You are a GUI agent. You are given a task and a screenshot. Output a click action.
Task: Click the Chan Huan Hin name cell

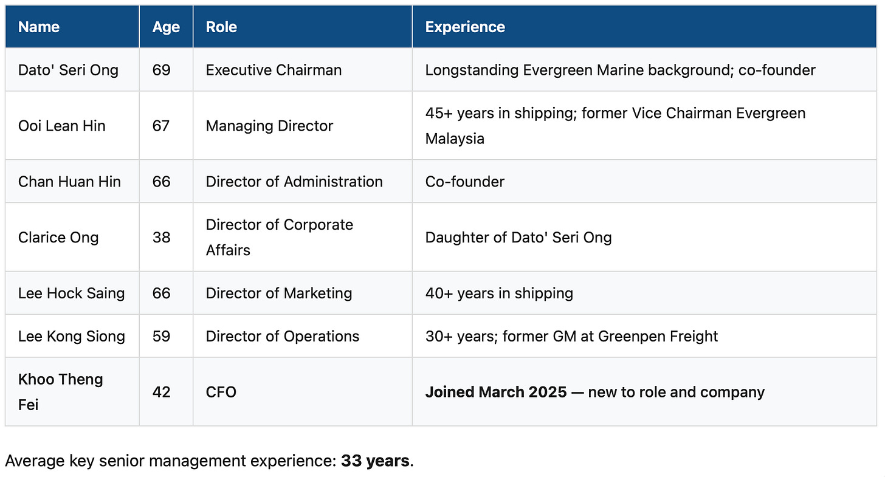click(x=72, y=181)
